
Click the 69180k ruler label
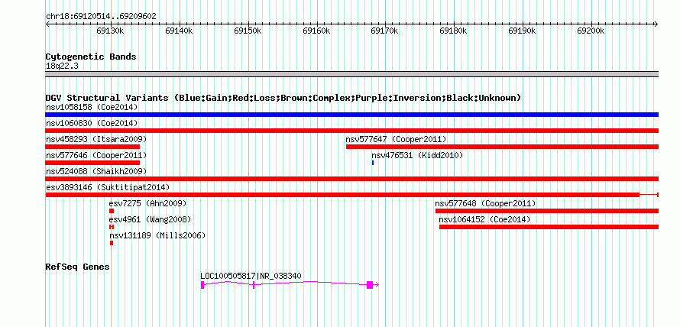point(454,31)
